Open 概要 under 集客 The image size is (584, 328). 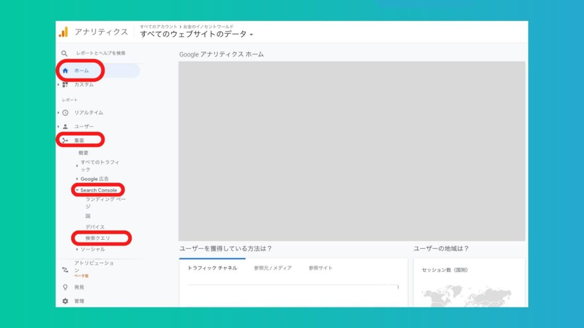pyautogui.click(x=83, y=153)
